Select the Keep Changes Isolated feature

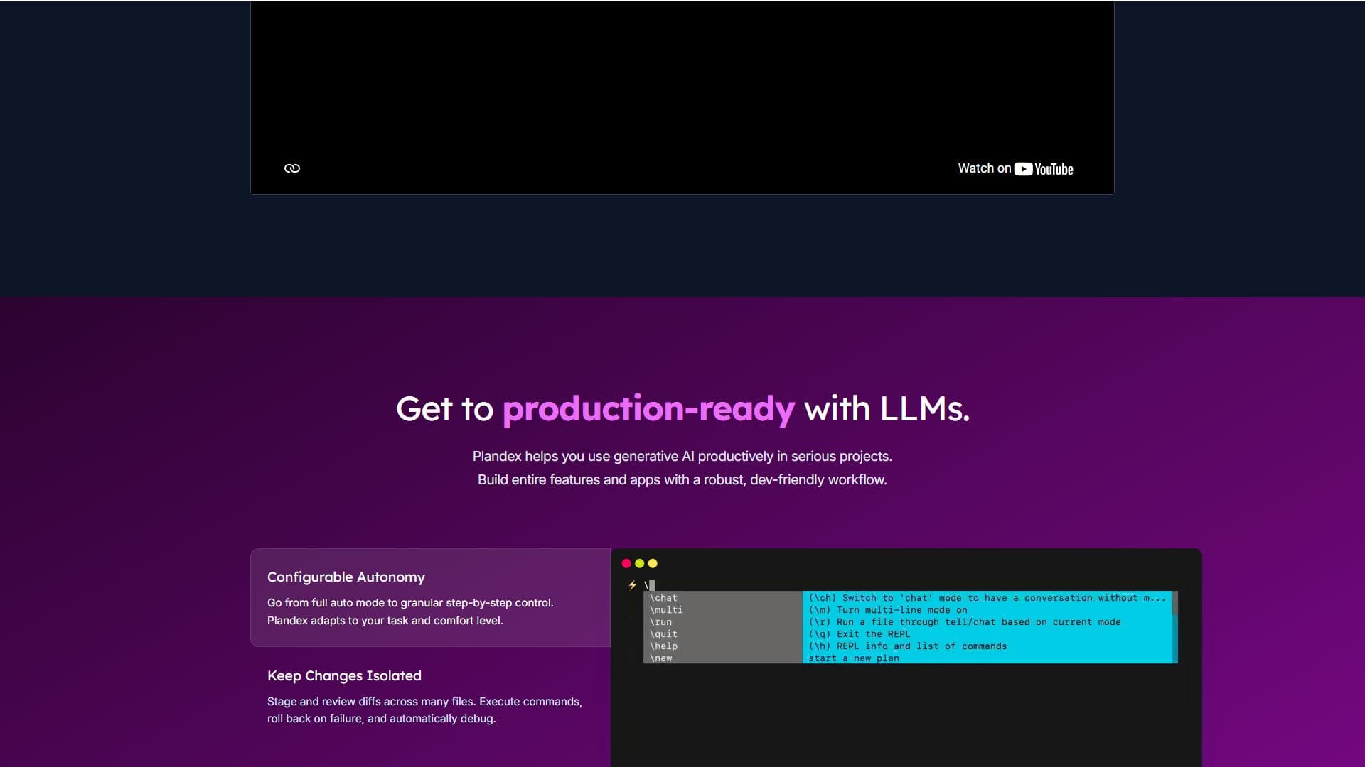[x=430, y=696]
